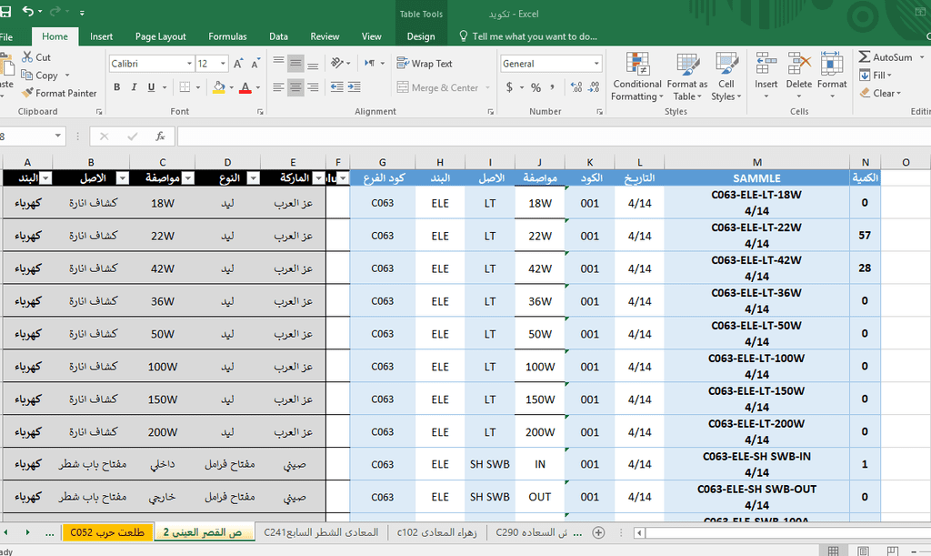Open filter dropdown for SAMMLE column

click(841, 178)
